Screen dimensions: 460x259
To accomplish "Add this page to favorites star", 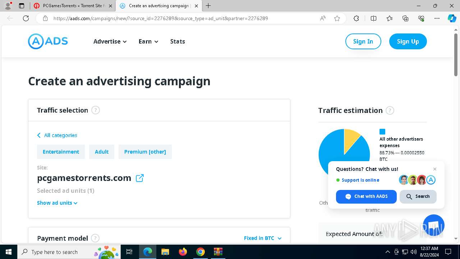I will 337,18.
